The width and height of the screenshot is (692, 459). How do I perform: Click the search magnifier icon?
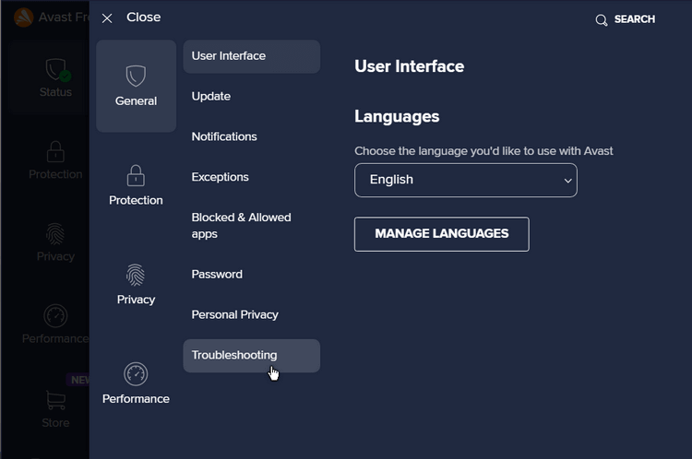point(601,20)
